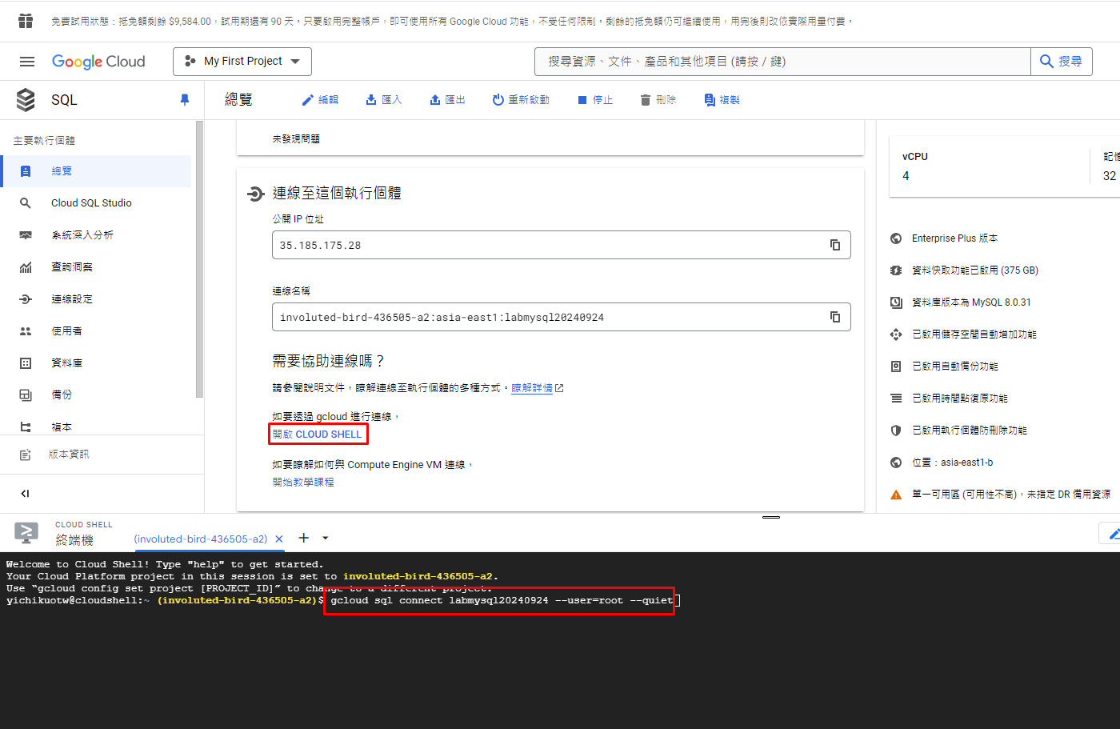Click the 重新啟動 restart button
The height and width of the screenshot is (729, 1120).
[x=521, y=100]
